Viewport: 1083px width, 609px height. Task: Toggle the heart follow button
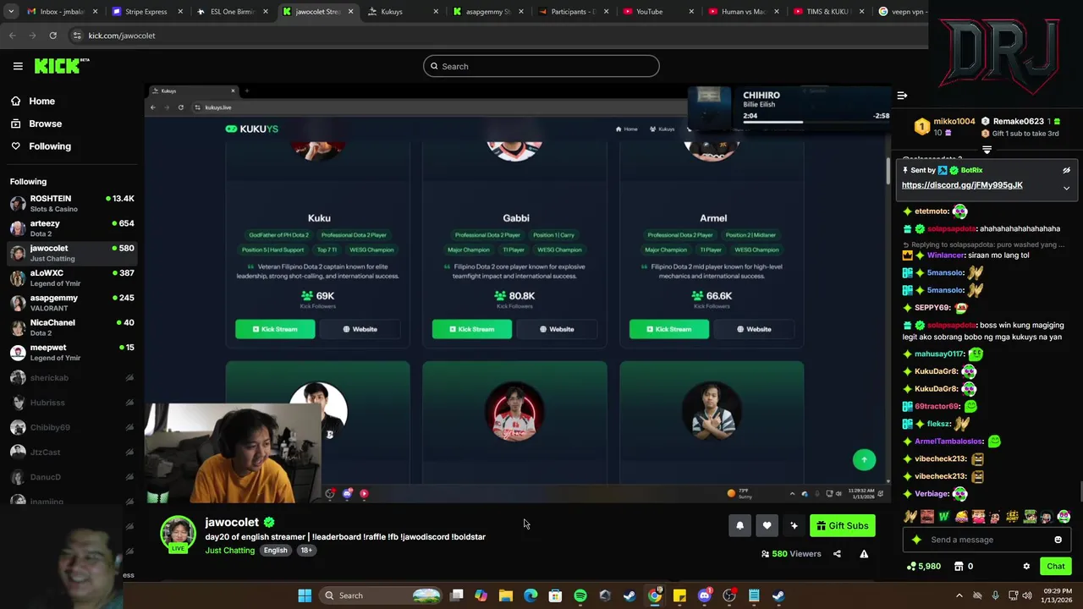pos(767,525)
